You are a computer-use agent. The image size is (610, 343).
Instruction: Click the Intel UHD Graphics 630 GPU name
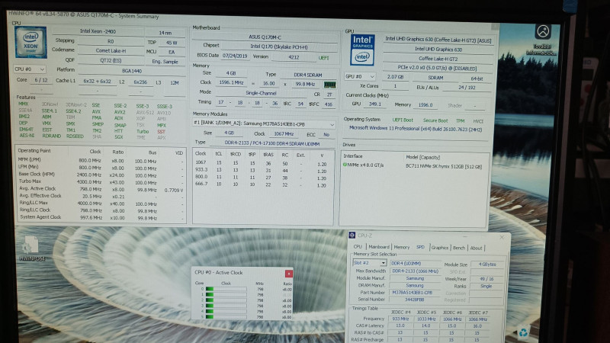click(438, 49)
